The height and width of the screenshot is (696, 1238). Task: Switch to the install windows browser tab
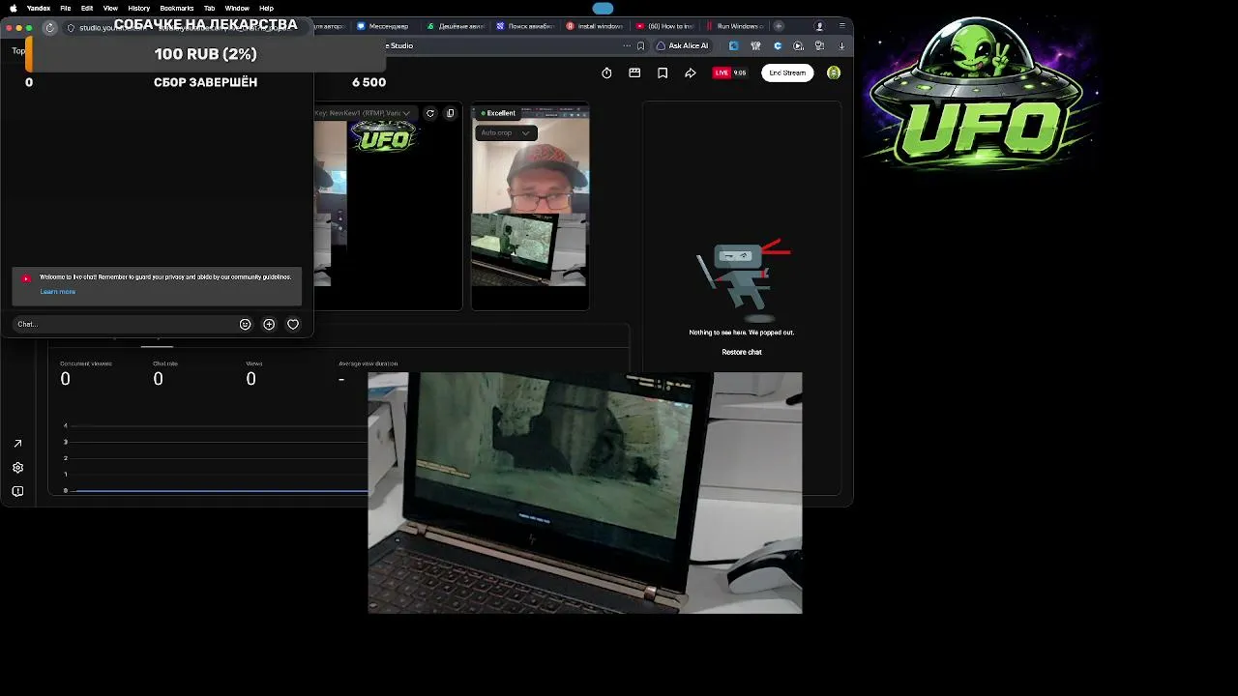[595, 26]
